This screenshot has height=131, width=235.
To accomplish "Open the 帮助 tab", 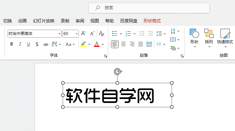I will click(109, 21).
